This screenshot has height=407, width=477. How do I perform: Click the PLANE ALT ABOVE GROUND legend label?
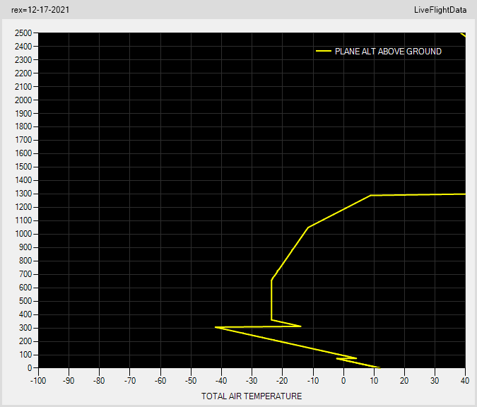click(x=388, y=52)
